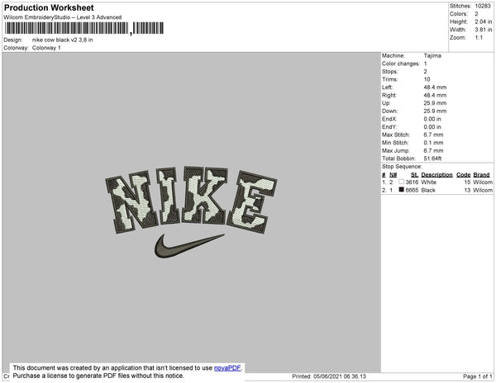Viewport: 496px width, 383px height.
Task: Click the 'Description' column header
Action: [x=436, y=175]
